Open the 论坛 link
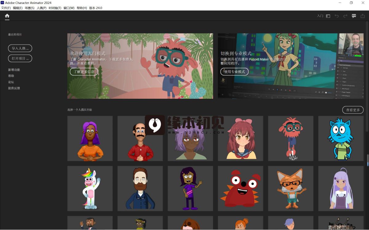The width and height of the screenshot is (369, 230). pyautogui.click(x=11, y=82)
